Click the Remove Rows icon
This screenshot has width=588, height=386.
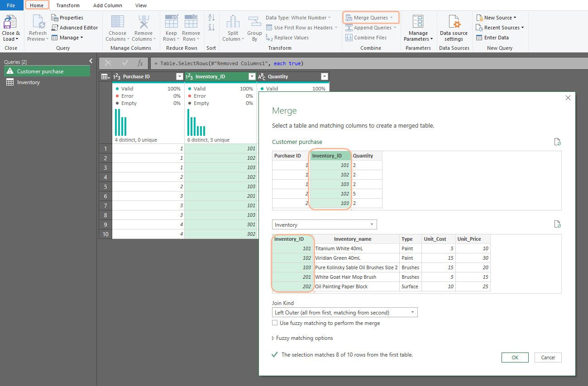click(x=191, y=22)
